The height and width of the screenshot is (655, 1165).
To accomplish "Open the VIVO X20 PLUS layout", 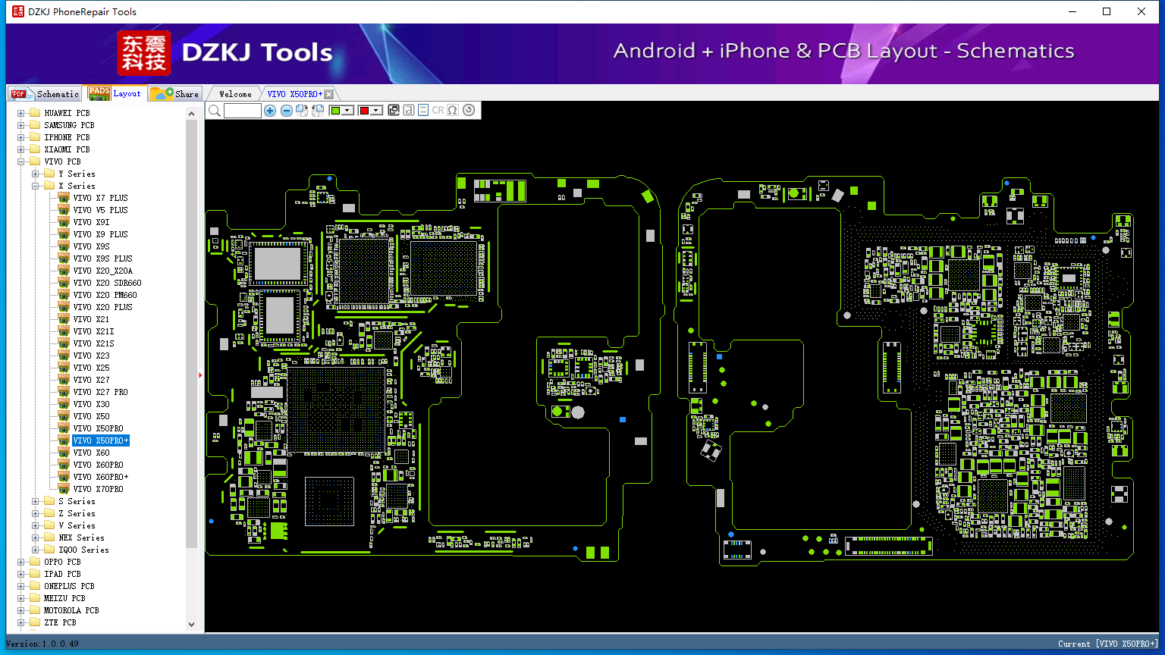I will (x=102, y=307).
